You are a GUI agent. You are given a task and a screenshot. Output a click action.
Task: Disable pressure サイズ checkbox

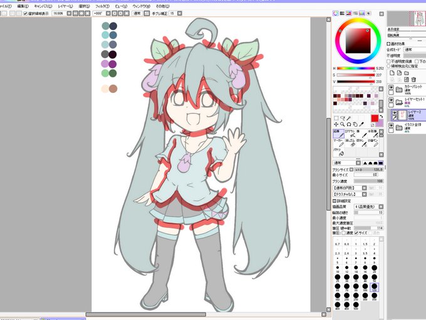356,233
